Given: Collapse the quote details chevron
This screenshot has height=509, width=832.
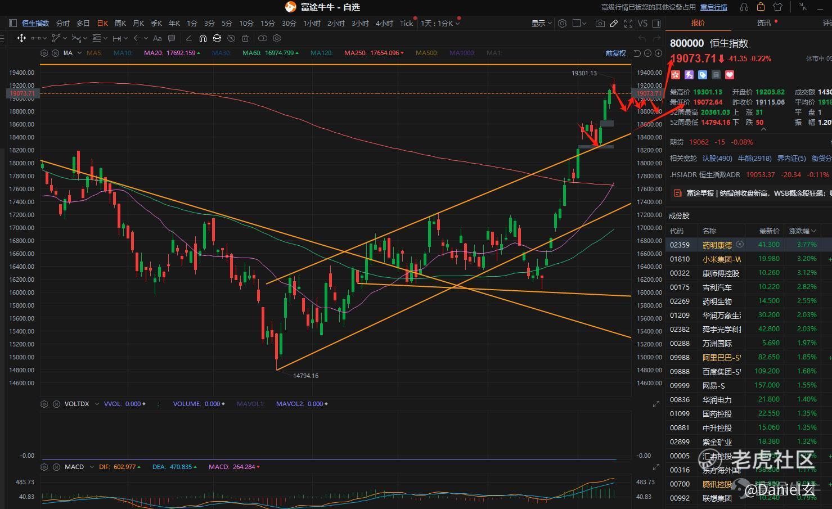Looking at the screenshot, I should click(x=763, y=129).
